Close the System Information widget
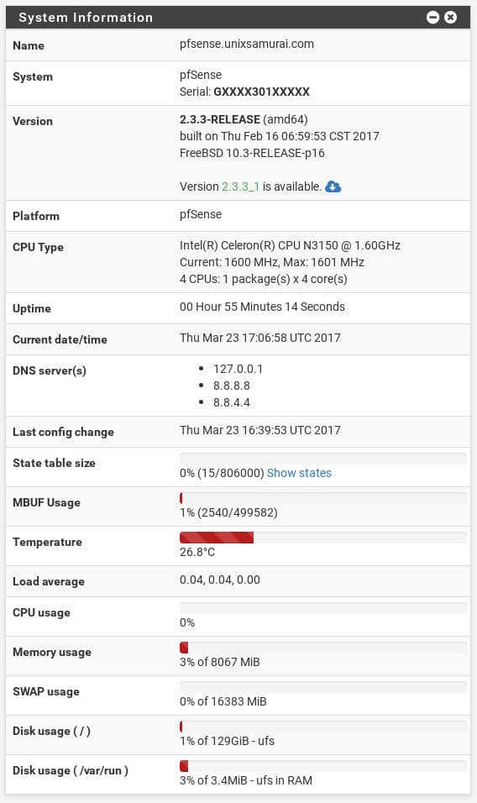This screenshot has height=803, width=477. pos(450,18)
